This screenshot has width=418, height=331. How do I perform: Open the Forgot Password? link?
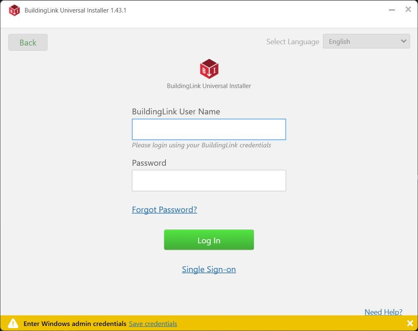(164, 210)
